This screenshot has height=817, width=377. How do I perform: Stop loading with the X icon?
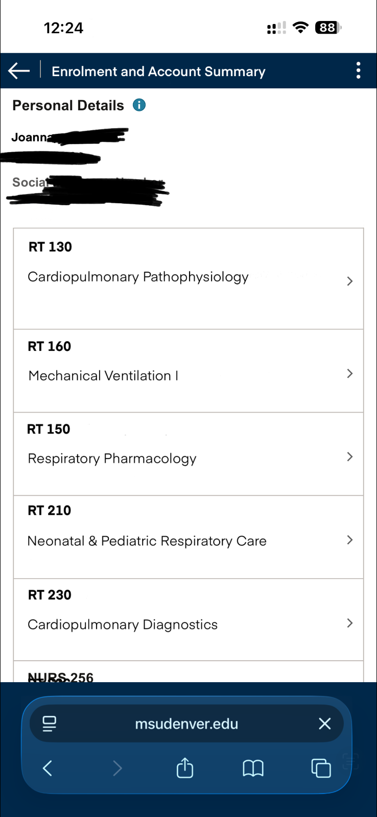324,724
